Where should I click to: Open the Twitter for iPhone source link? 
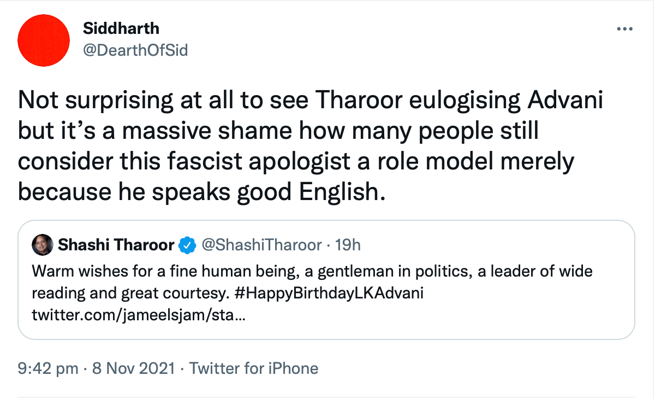[254, 368]
